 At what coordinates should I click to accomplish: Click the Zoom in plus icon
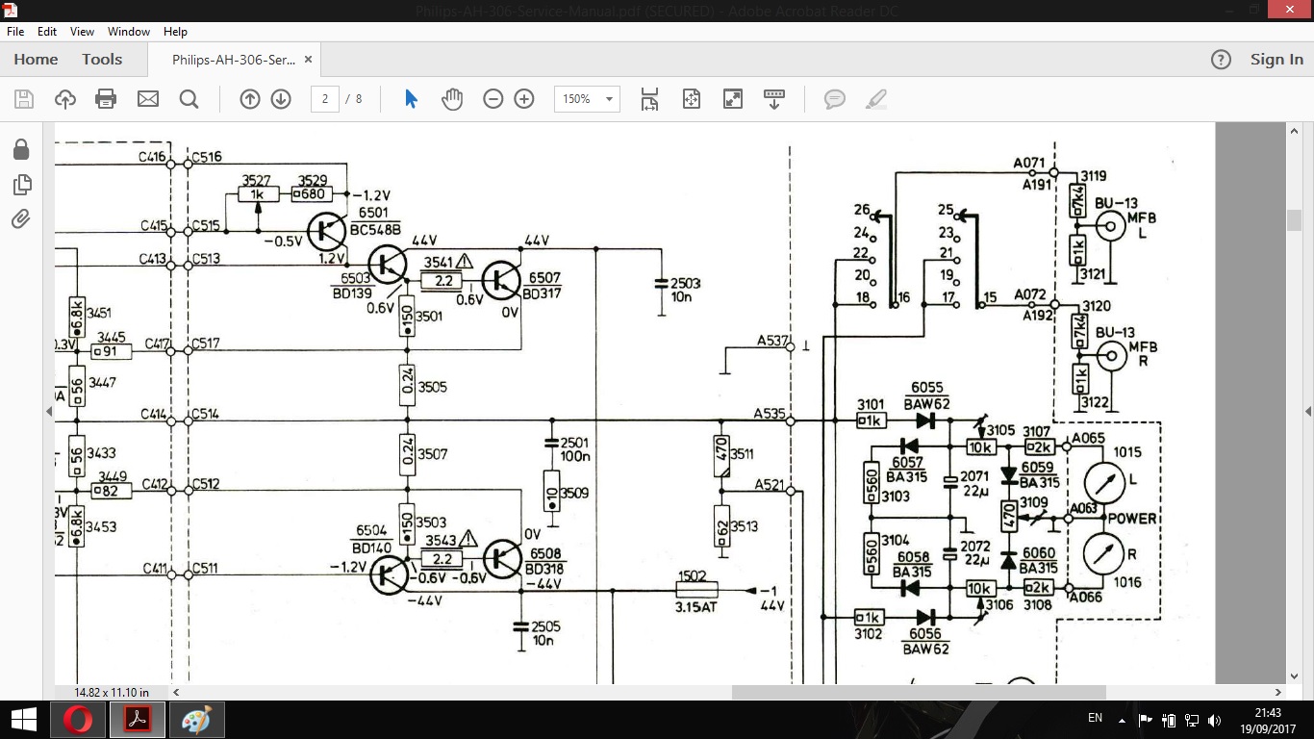point(524,99)
